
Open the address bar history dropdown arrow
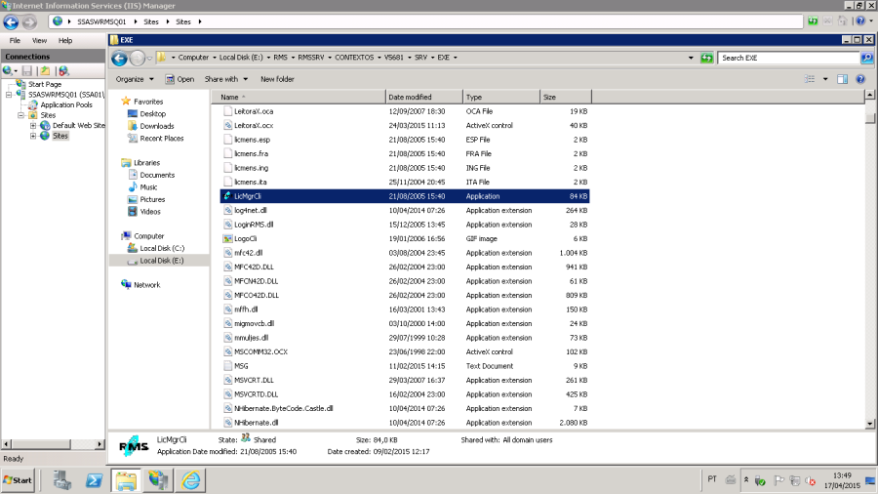coord(691,58)
